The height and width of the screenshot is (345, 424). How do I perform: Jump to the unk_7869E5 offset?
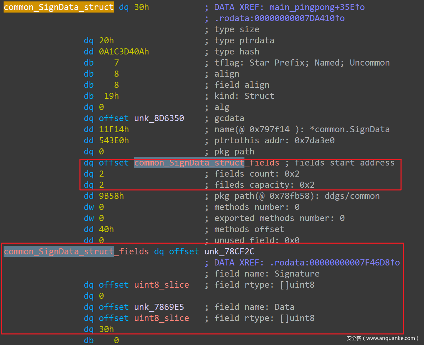click(x=159, y=307)
